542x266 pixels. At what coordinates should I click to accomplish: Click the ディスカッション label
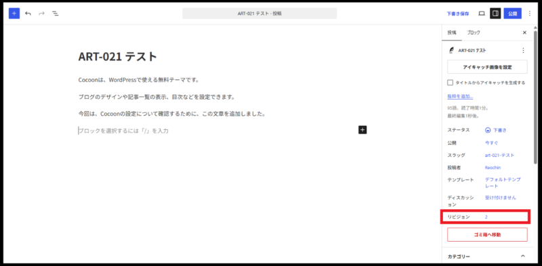(x=461, y=201)
